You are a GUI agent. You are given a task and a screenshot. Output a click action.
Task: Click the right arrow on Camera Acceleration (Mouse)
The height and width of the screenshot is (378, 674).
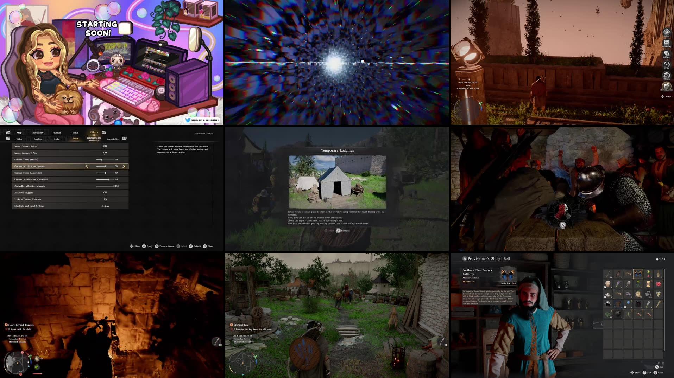coord(123,166)
